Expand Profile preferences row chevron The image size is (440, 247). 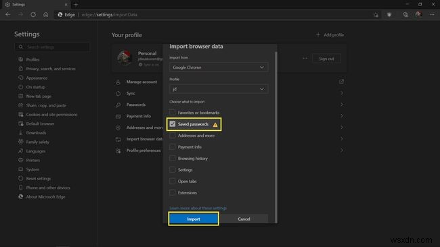coord(341,150)
